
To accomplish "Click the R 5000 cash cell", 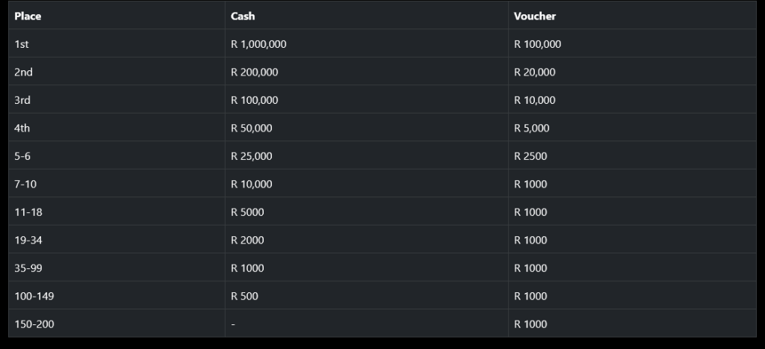I will pos(247,212).
